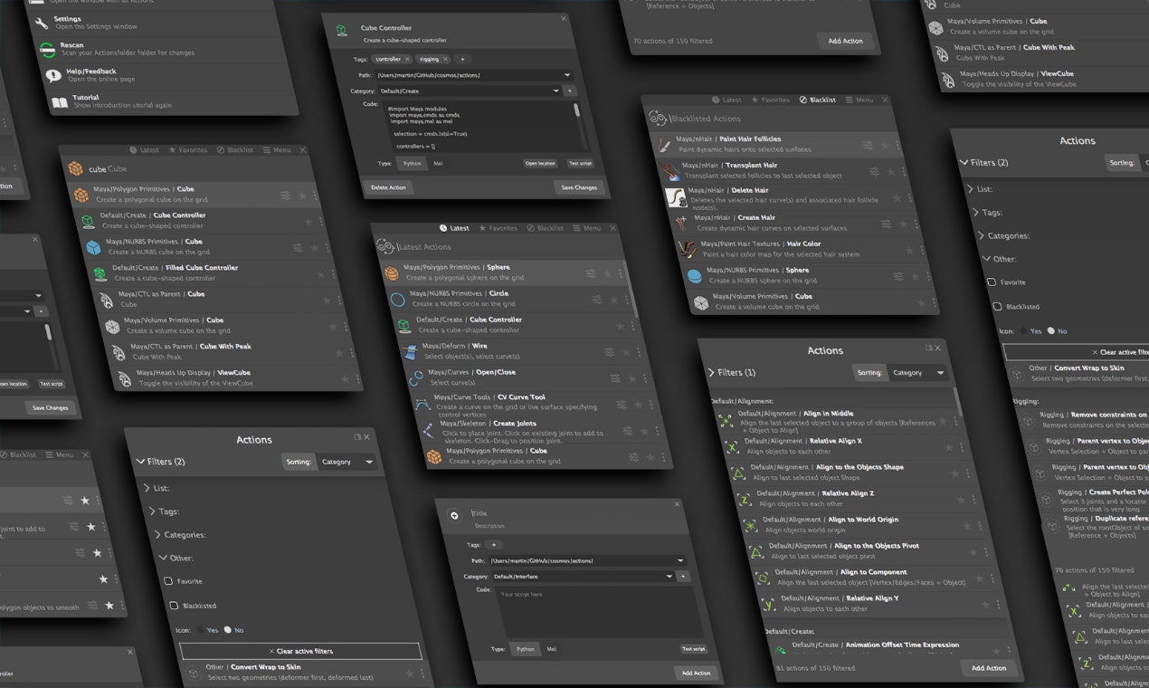Expand 'Categories:' in fully visible Filters (2) panel
1149x688 pixels.
[x=158, y=535]
